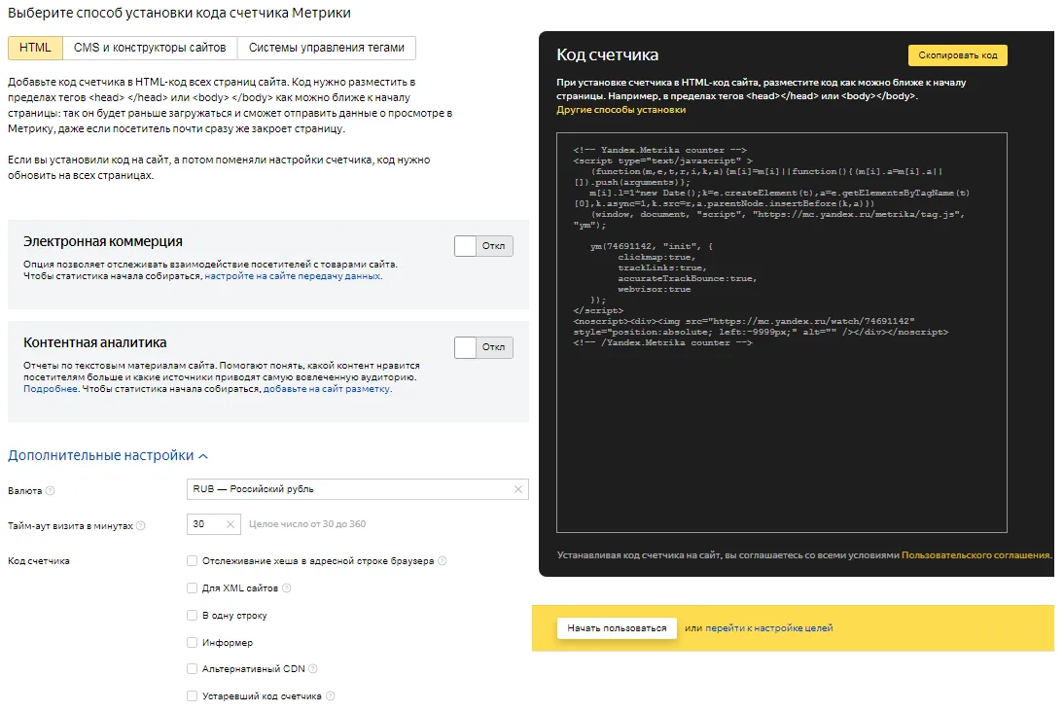
Task: Click the Электронная коммерция section title
Action: [x=103, y=241]
